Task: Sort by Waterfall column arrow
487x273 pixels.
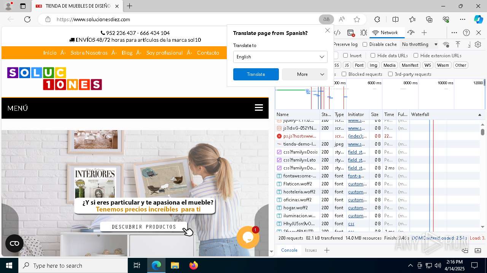Action: click(x=479, y=115)
